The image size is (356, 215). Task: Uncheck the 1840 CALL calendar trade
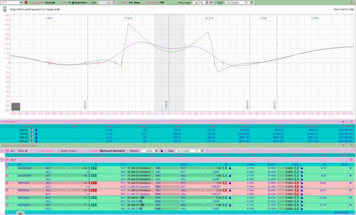point(7,176)
